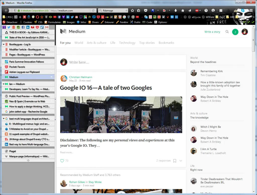The height and width of the screenshot is (195, 257).
Task: Show more bookmarks with the overflow chevron
Action: (x=254, y=17)
